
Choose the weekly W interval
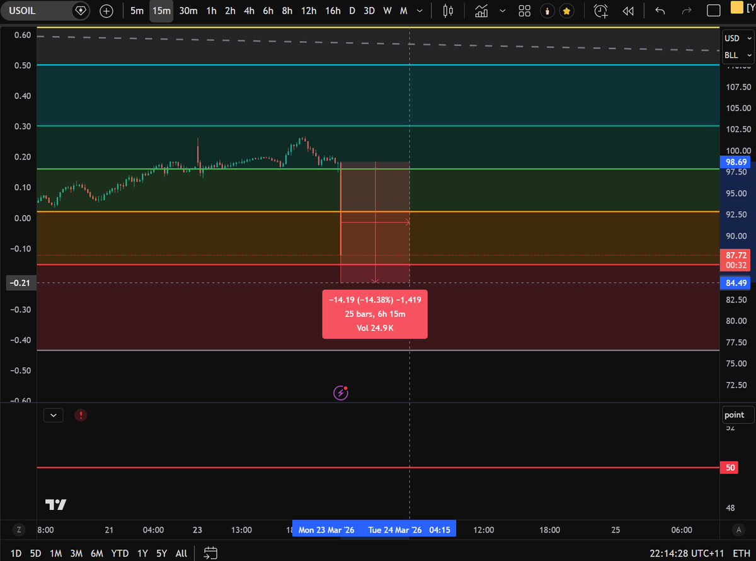387,11
